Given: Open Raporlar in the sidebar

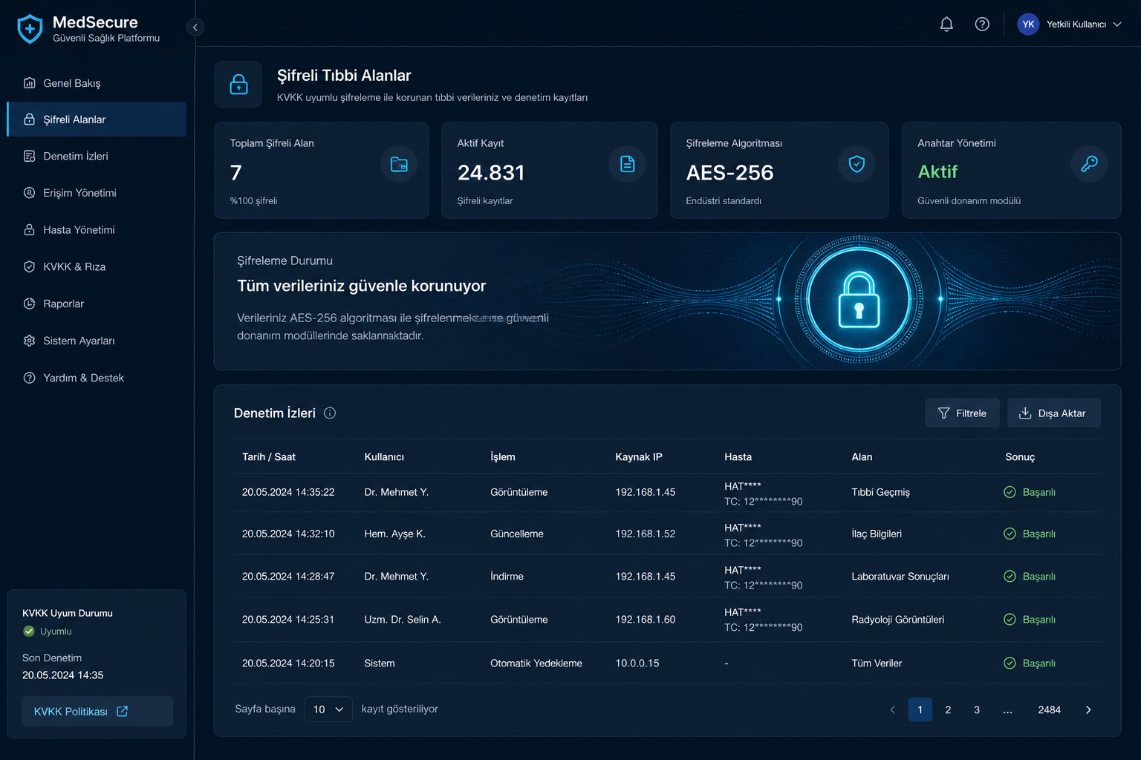Looking at the screenshot, I should 97,304.
